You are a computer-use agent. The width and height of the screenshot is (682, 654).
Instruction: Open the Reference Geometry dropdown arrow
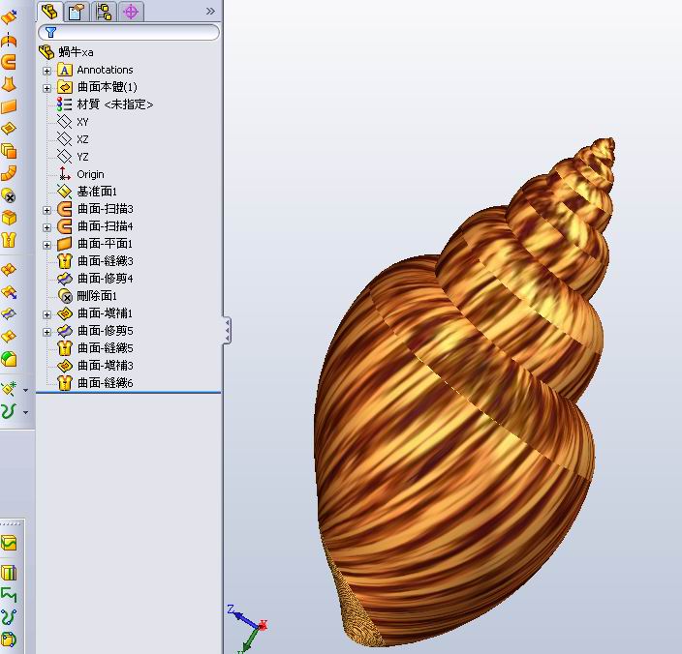point(25,390)
